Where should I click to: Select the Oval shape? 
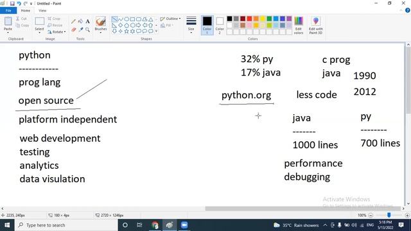[x=127, y=19]
